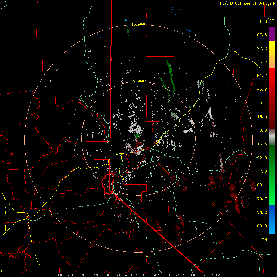Click the 92.3 velocity scale value
277x277 pixels.
tap(262, 48)
